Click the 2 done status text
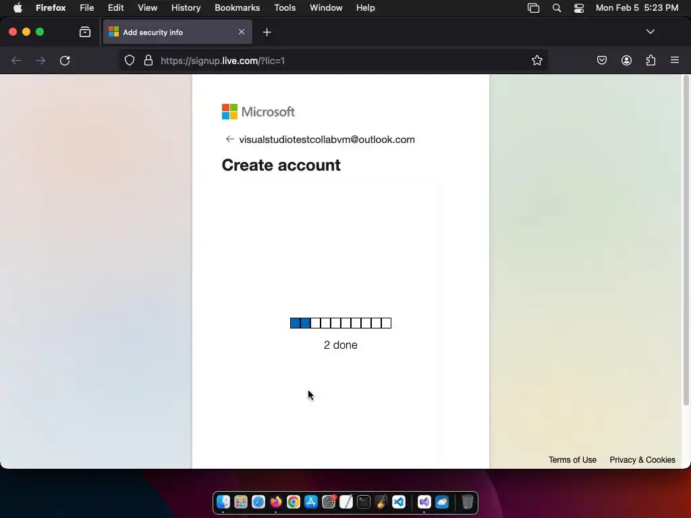Image resolution: width=691 pixels, height=518 pixels. [x=341, y=345]
